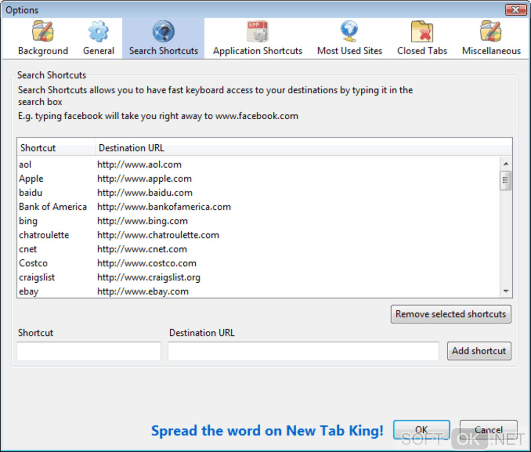
Task: Click the Closed Tabs folder icon
Action: 422,32
